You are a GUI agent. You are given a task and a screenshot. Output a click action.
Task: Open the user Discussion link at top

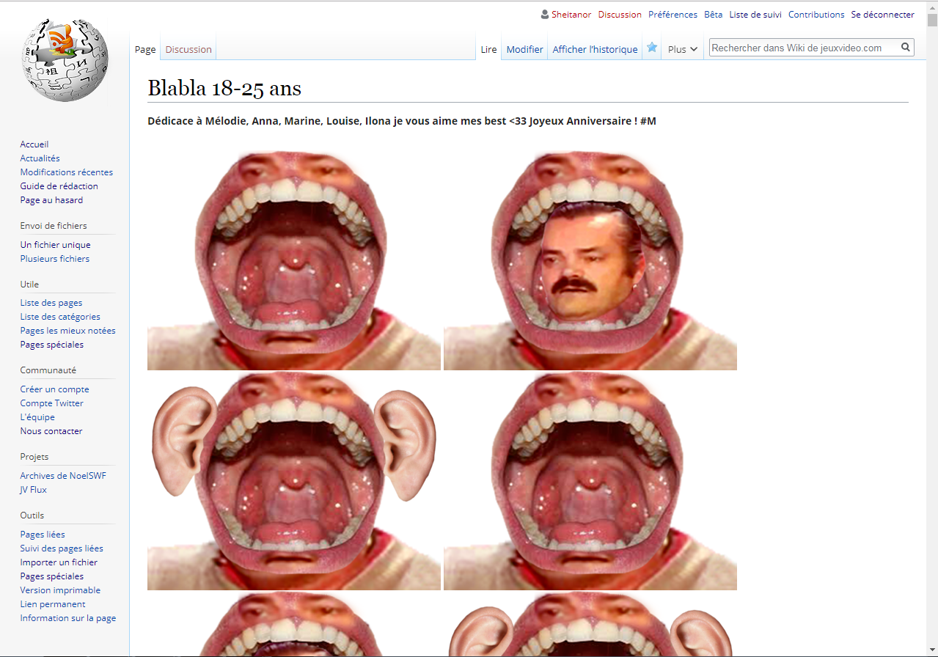620,15
